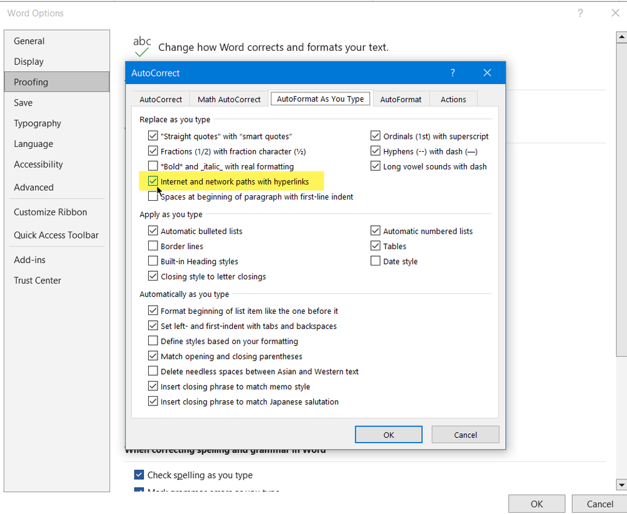Viewport: 627px width, 514px height.
Task: Enable Built-in Heading styles checkbox
Action: pos(153,261)
